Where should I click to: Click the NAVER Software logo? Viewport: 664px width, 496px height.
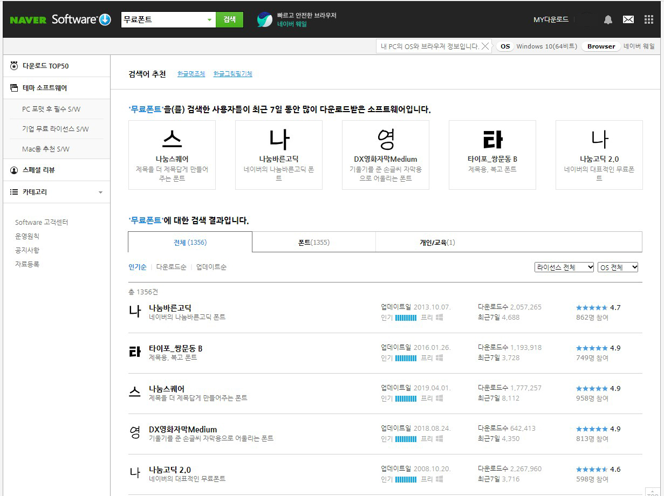coord(60,20)
